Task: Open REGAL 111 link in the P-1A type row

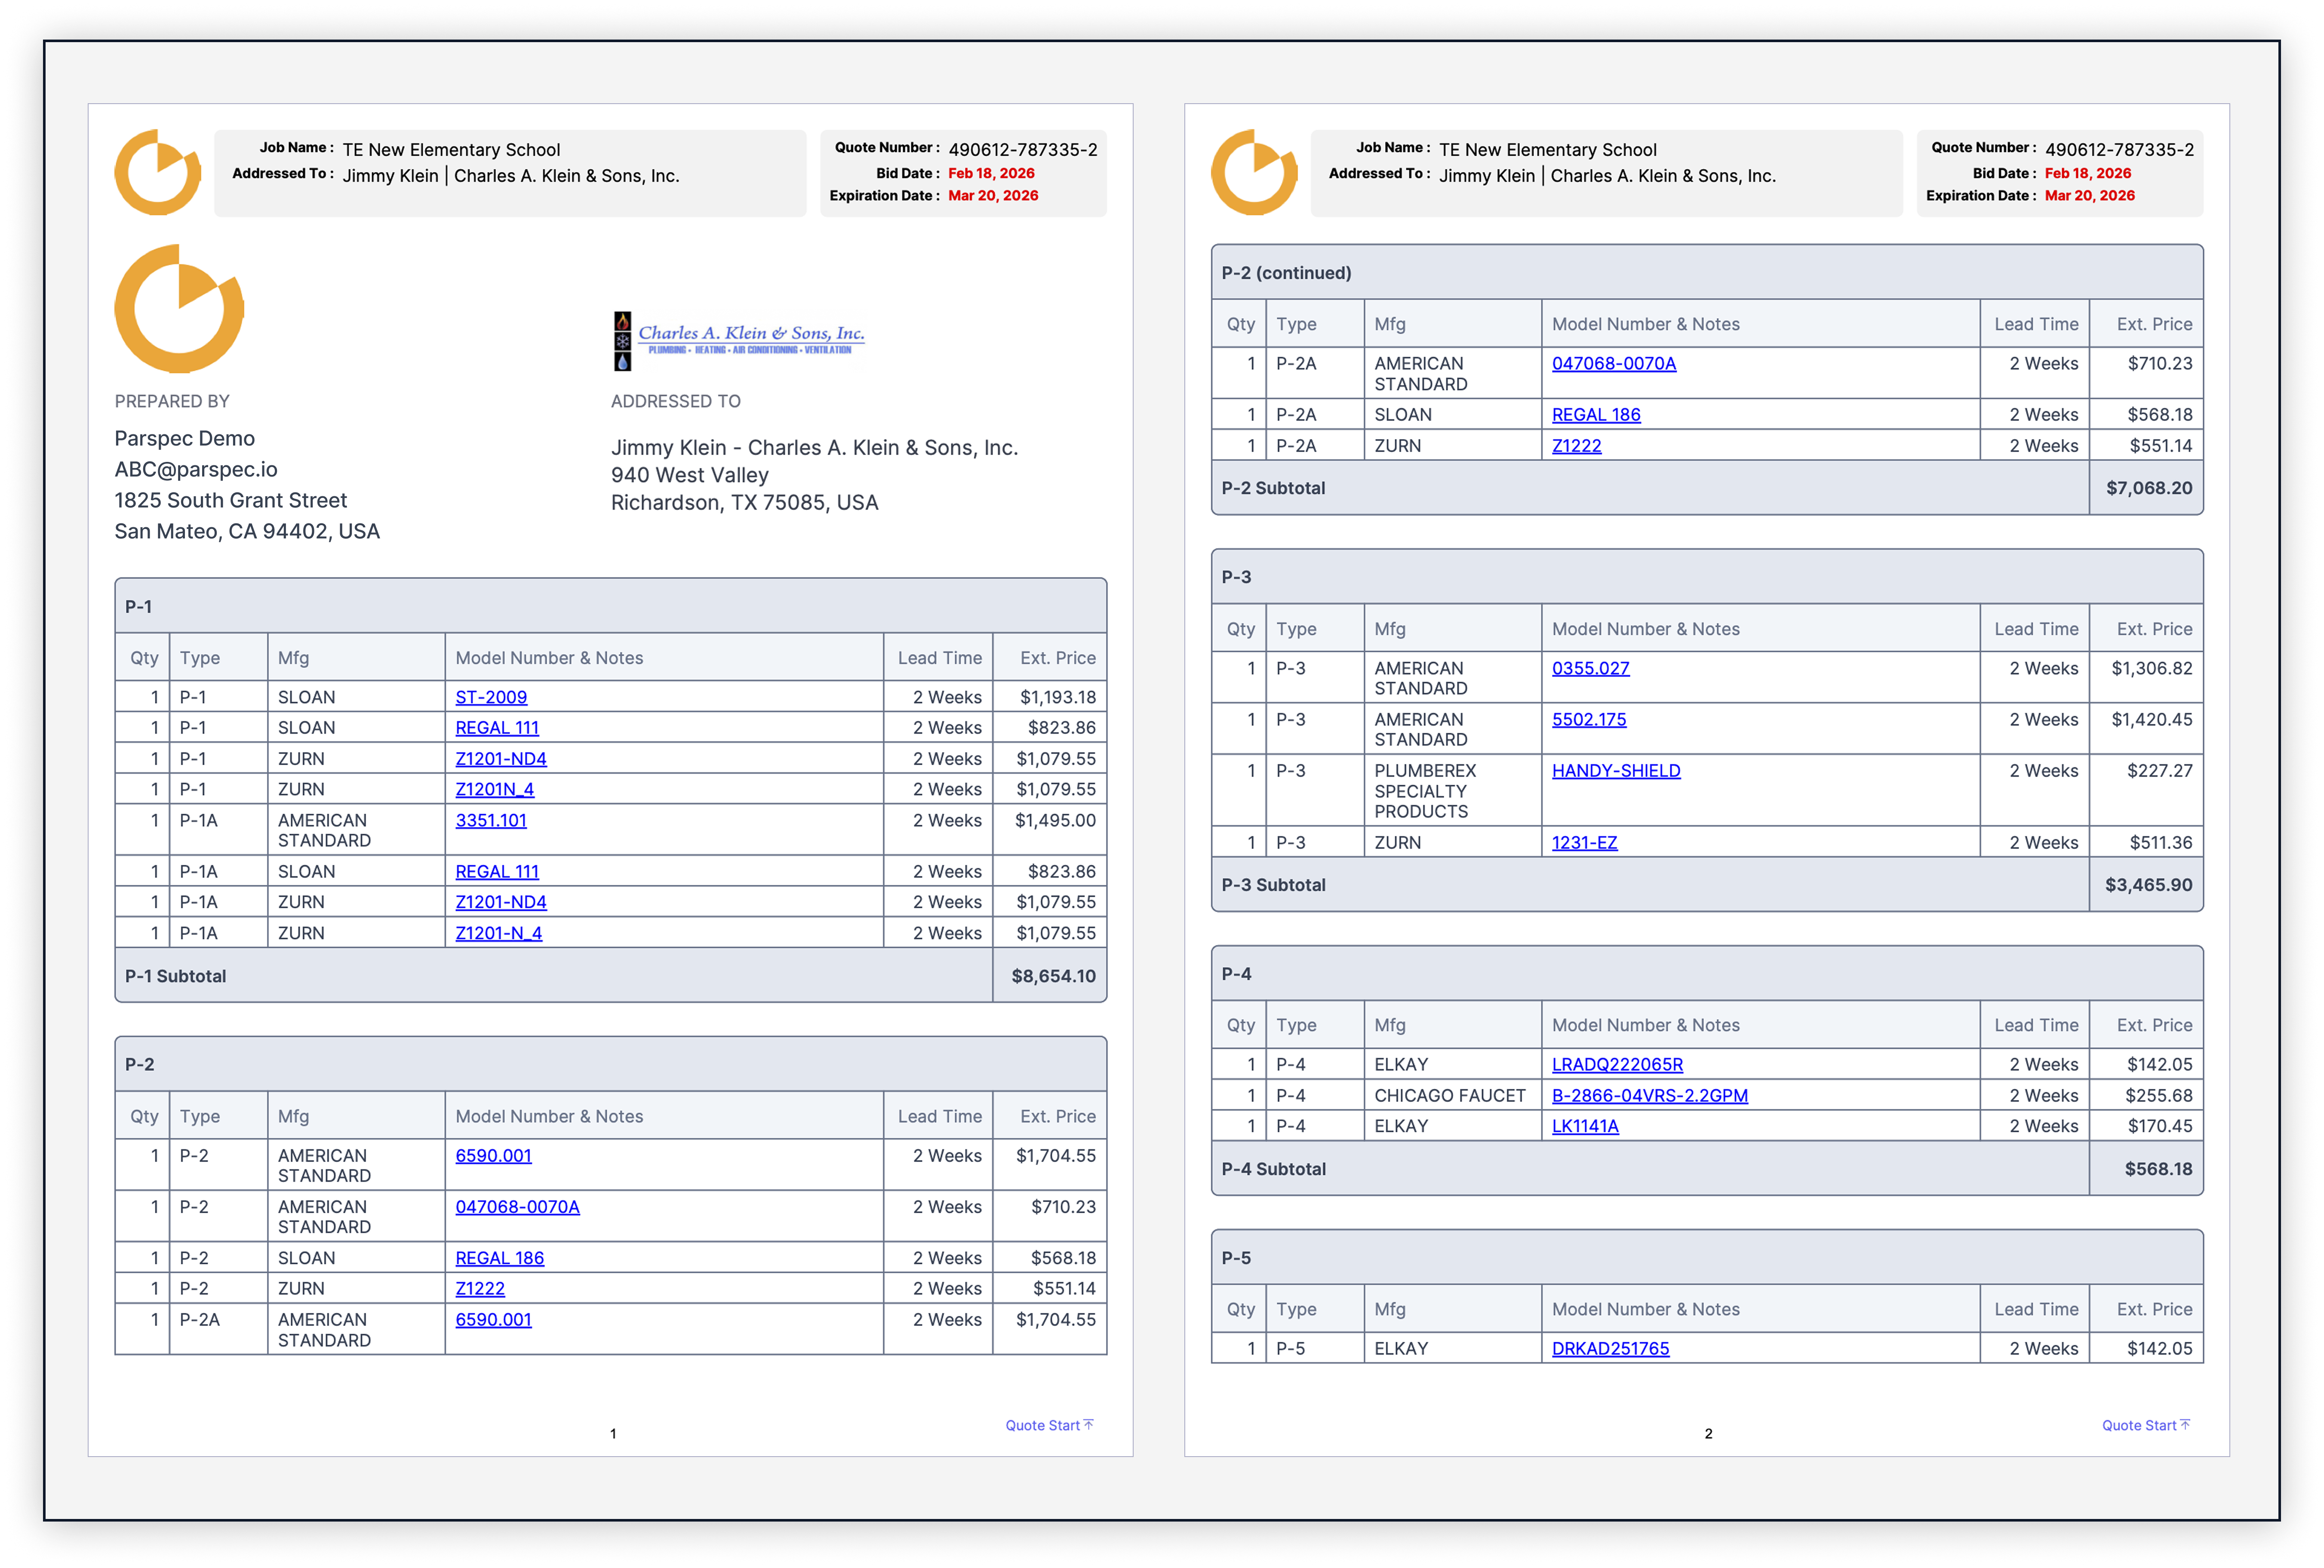Action: click(x=497, y=872)
